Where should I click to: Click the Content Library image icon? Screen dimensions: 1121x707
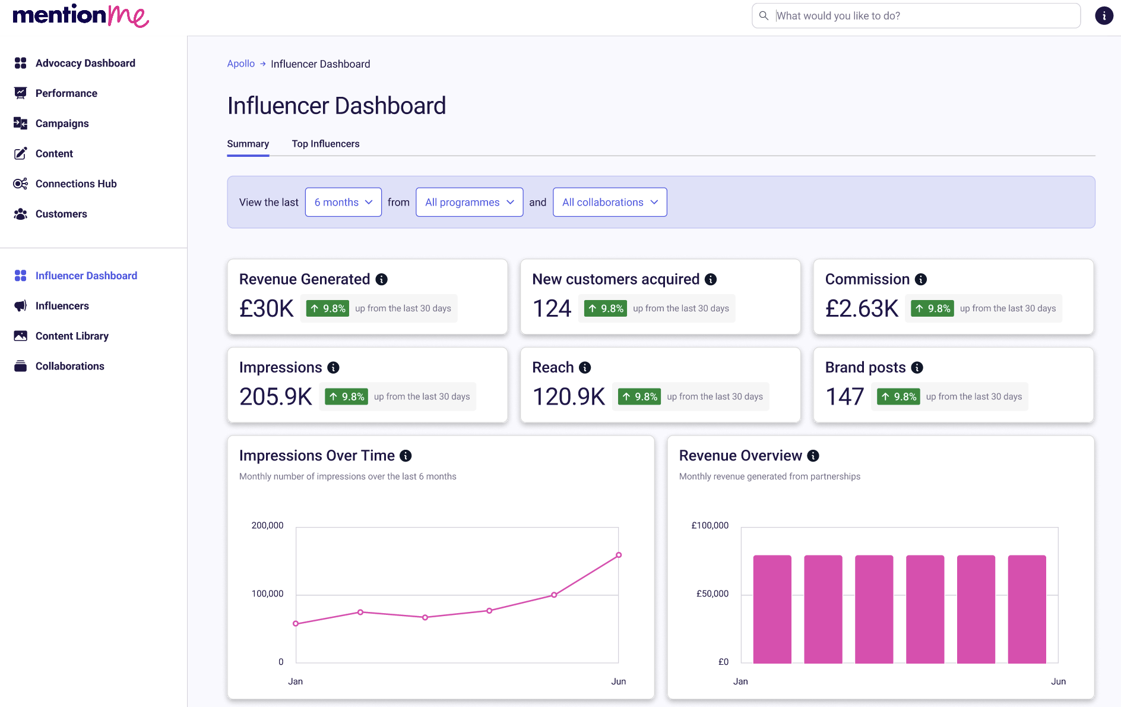[21, 336]
